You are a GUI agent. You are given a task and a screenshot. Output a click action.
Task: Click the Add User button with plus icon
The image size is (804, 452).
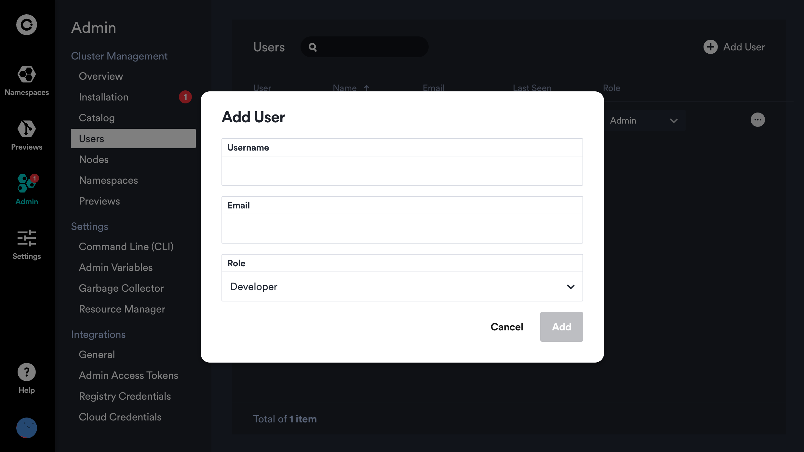click(x=735, y=47)
